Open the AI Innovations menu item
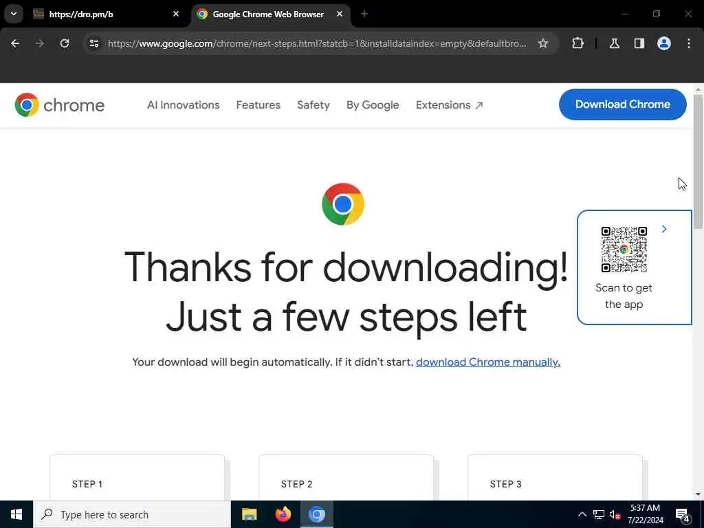 click(x=183, y=105)
